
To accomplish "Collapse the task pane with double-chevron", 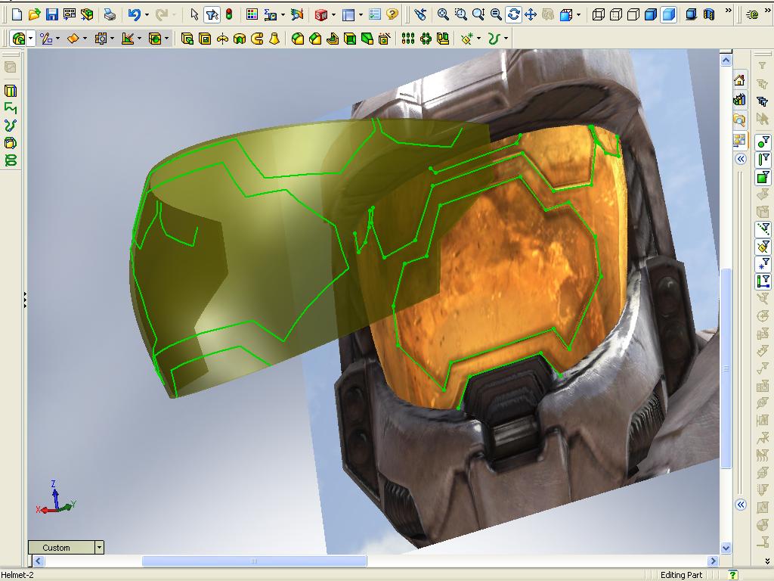I will coord(740,159).
